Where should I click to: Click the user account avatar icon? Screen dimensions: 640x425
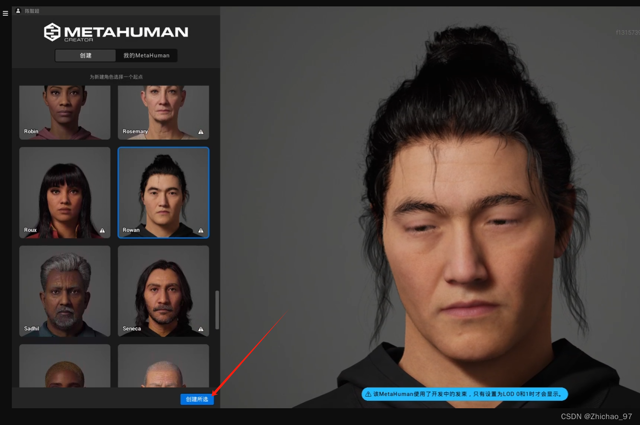click(18, 11)
